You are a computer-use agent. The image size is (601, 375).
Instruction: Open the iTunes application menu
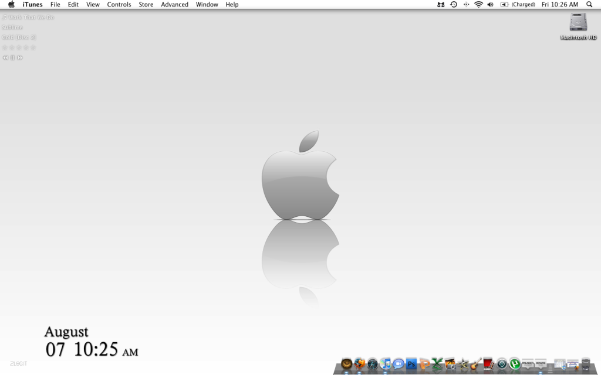[32, 5]
